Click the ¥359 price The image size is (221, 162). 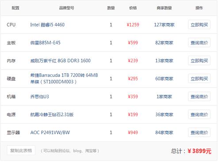point(133,97)
